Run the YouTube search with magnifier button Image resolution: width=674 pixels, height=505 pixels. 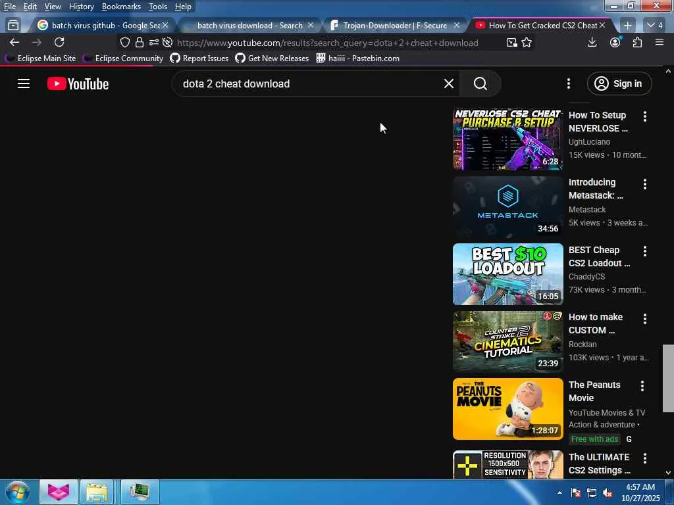[x=480, y=84]
